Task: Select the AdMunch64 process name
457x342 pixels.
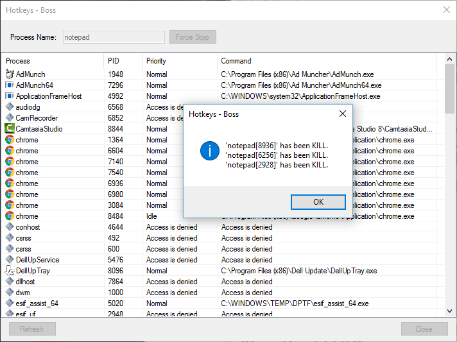Action: [35, 85]
